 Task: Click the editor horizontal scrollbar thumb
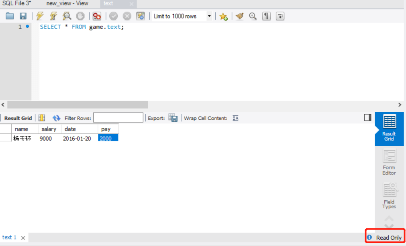pos(78,105)
